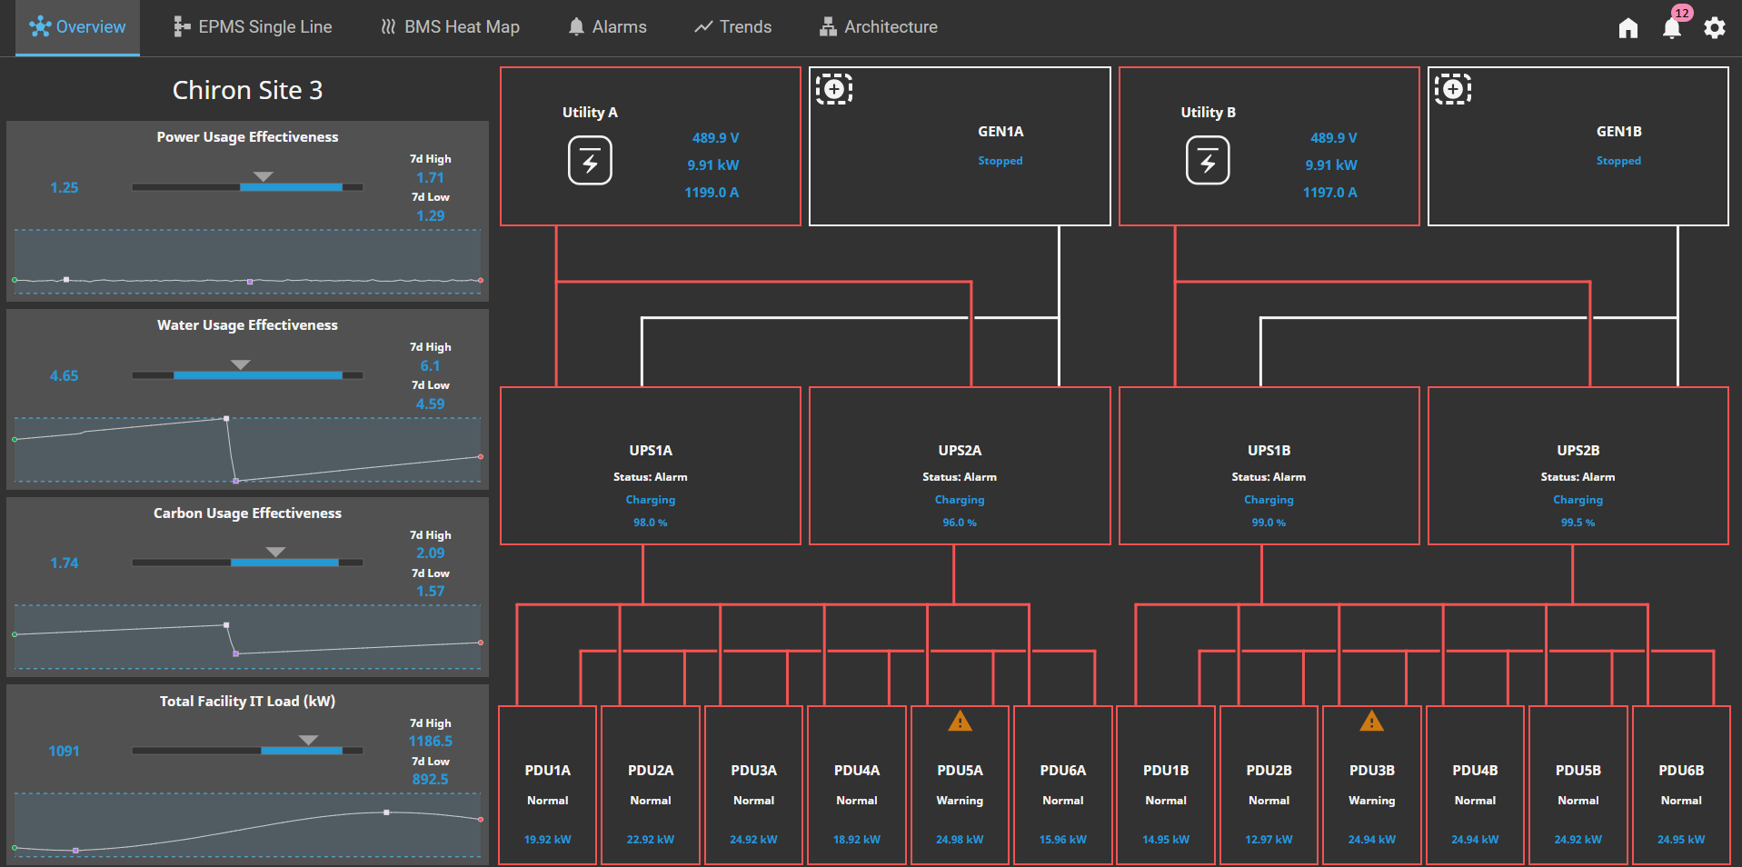
Task: Click Utility A's 1199.0 A reading
Action: (712, 193)
